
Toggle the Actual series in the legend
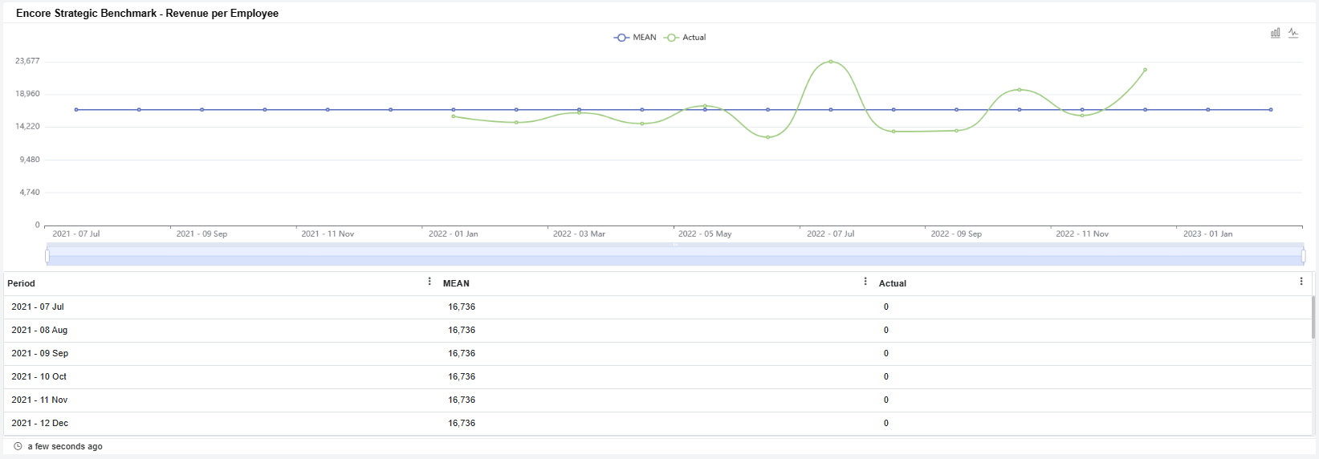(686, 38)
